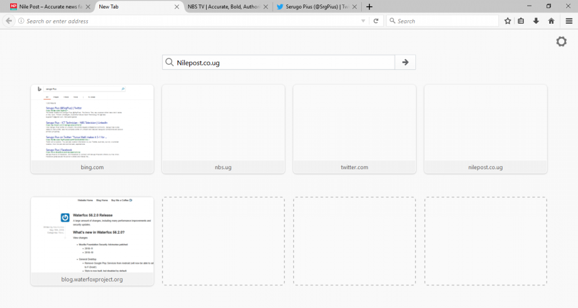Open a new tab with plus button
578x308 pixels.
tap(369, 7)
